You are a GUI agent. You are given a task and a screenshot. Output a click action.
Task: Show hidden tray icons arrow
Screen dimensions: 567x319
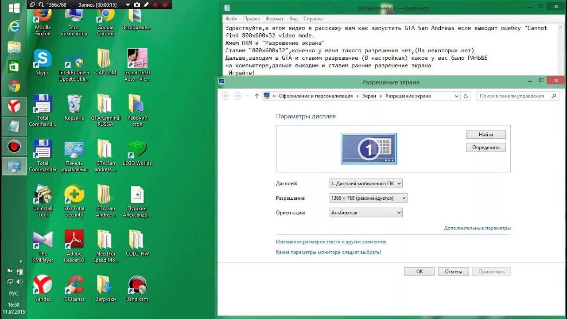(20, 261)
